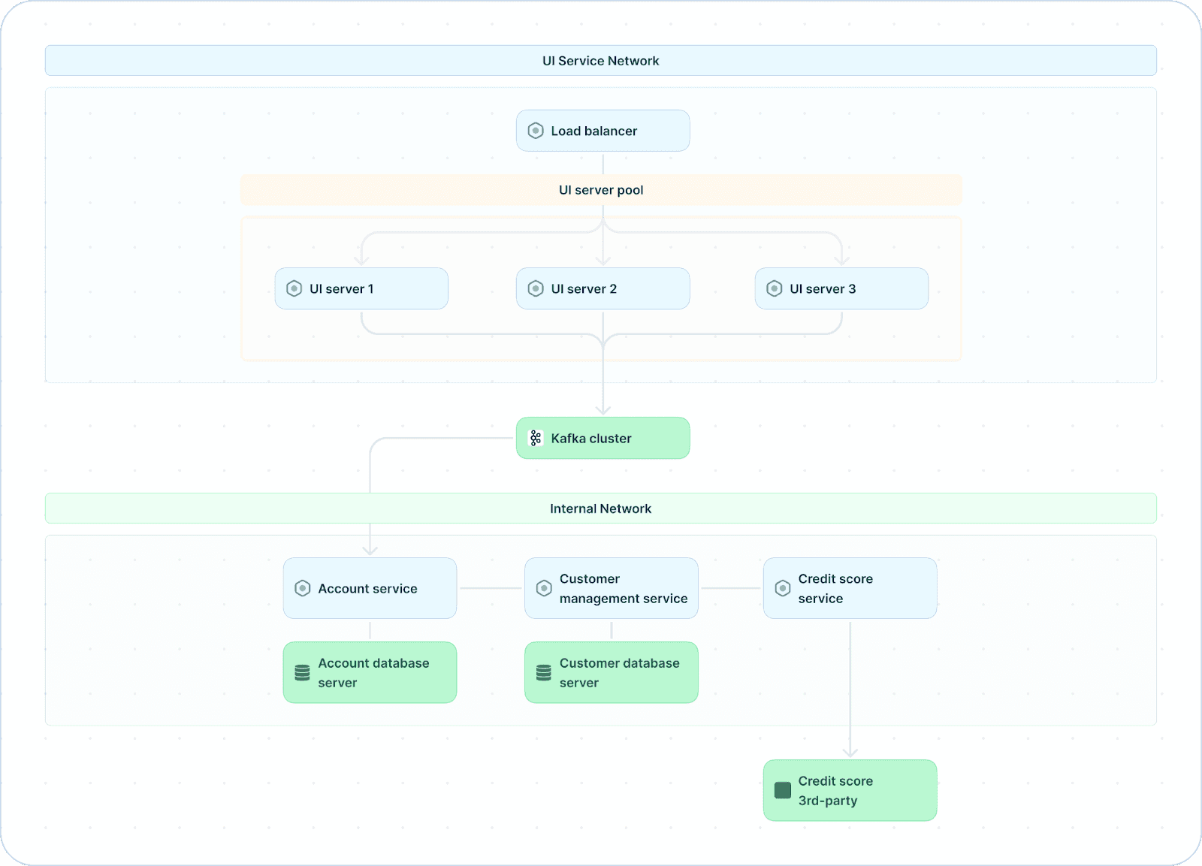Select the Credit score 3rd-party node label
Viewport: 1202px width, 866px height.
pyautogui.click(x=835, y=790)
